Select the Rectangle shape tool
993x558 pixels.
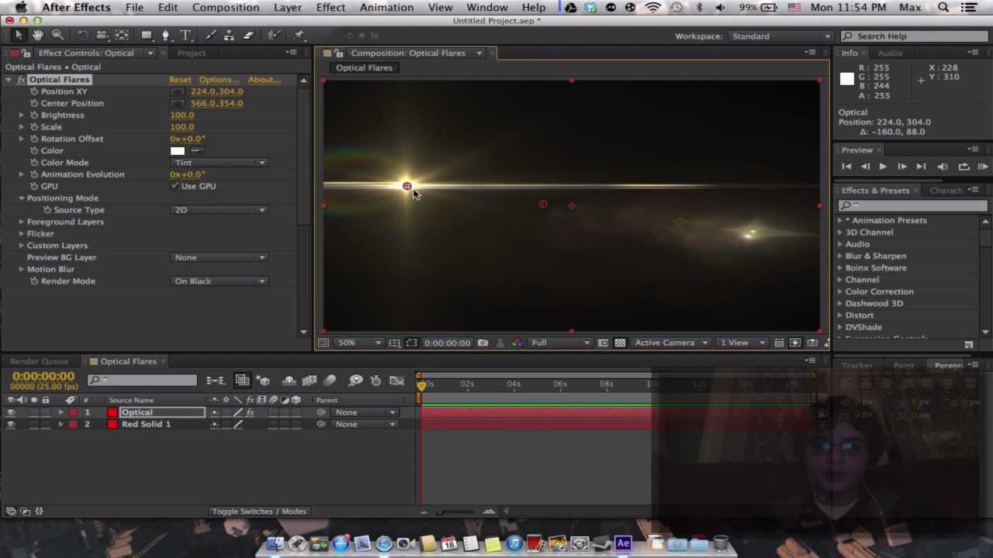point(146,36)
